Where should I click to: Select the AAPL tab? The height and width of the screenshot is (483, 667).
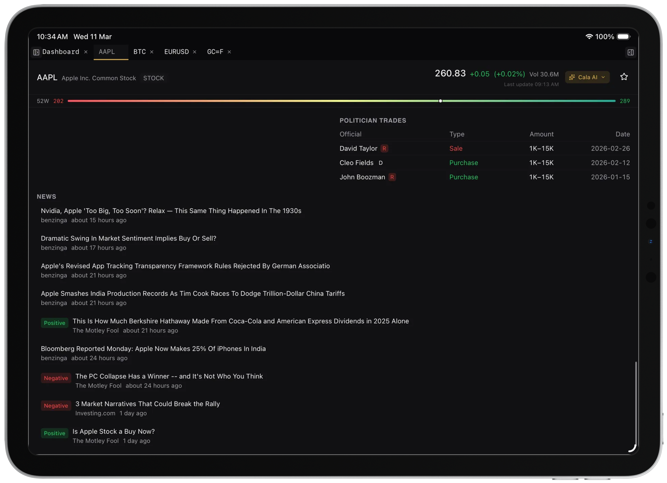[x=107, y=52]
